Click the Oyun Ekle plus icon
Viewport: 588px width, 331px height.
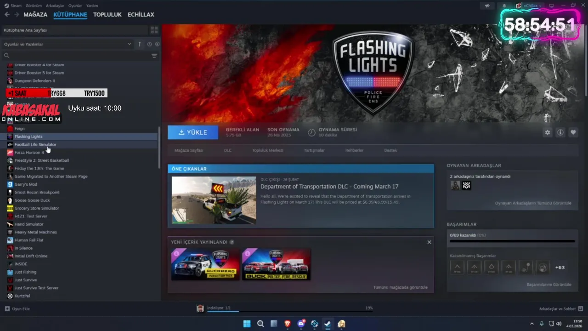point(7,308)
